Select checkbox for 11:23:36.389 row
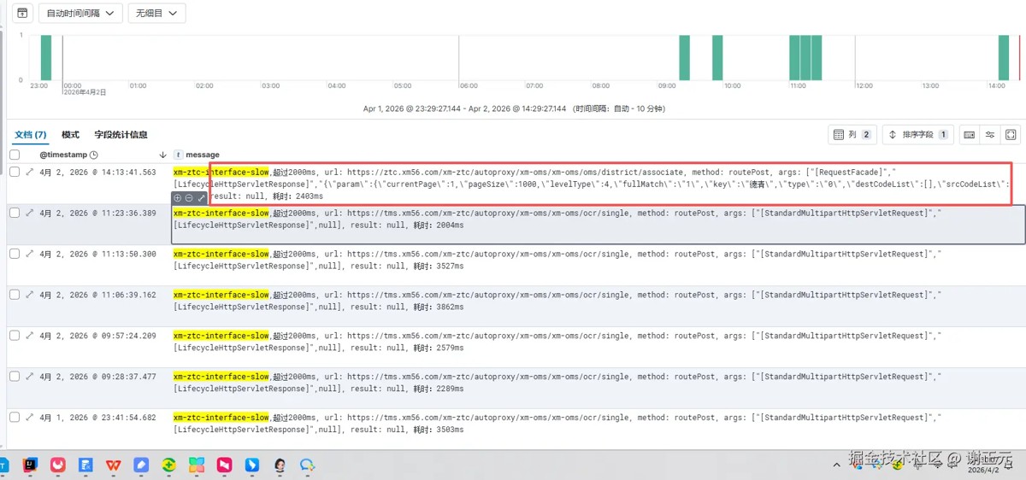 pos(15,213)
